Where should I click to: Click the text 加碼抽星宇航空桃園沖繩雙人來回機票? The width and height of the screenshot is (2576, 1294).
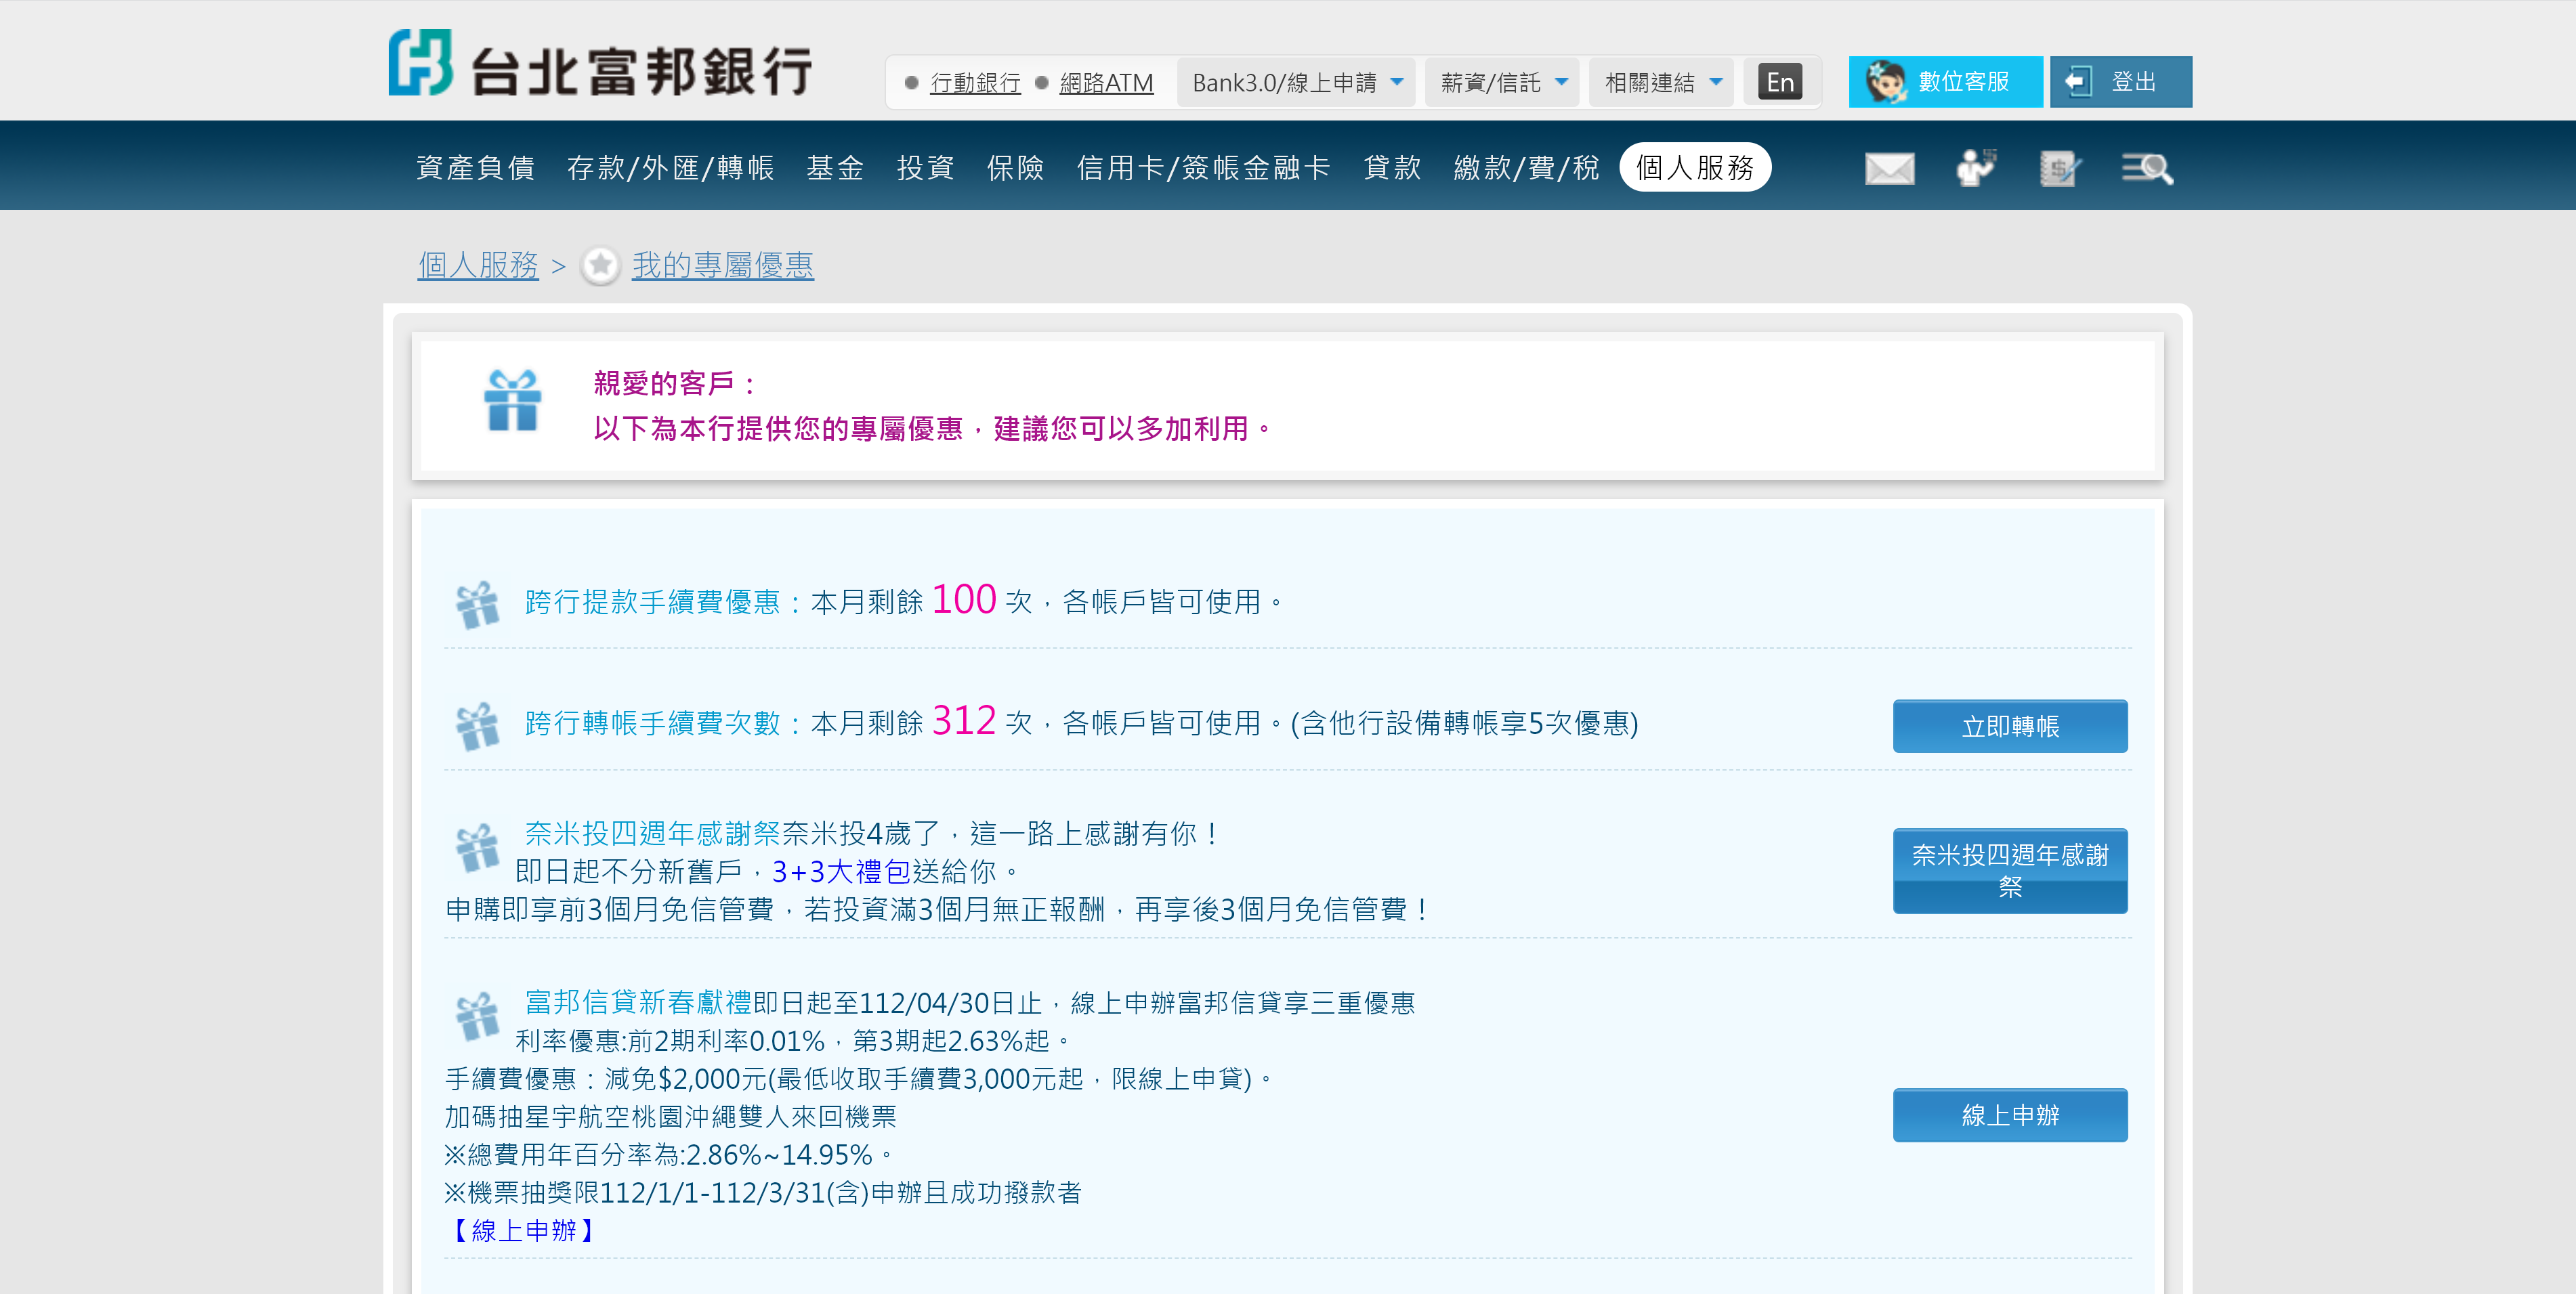click(671, 1116)
